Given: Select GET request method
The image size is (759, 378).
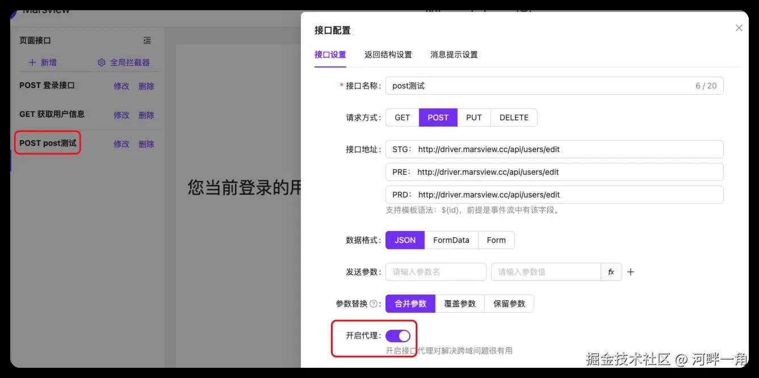Looking at the screenshot, I should pyautogui.click(x=402, y=117).
